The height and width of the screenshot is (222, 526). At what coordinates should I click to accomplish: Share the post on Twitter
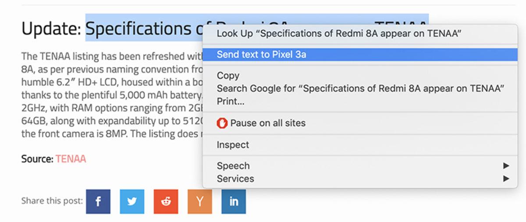132,201
